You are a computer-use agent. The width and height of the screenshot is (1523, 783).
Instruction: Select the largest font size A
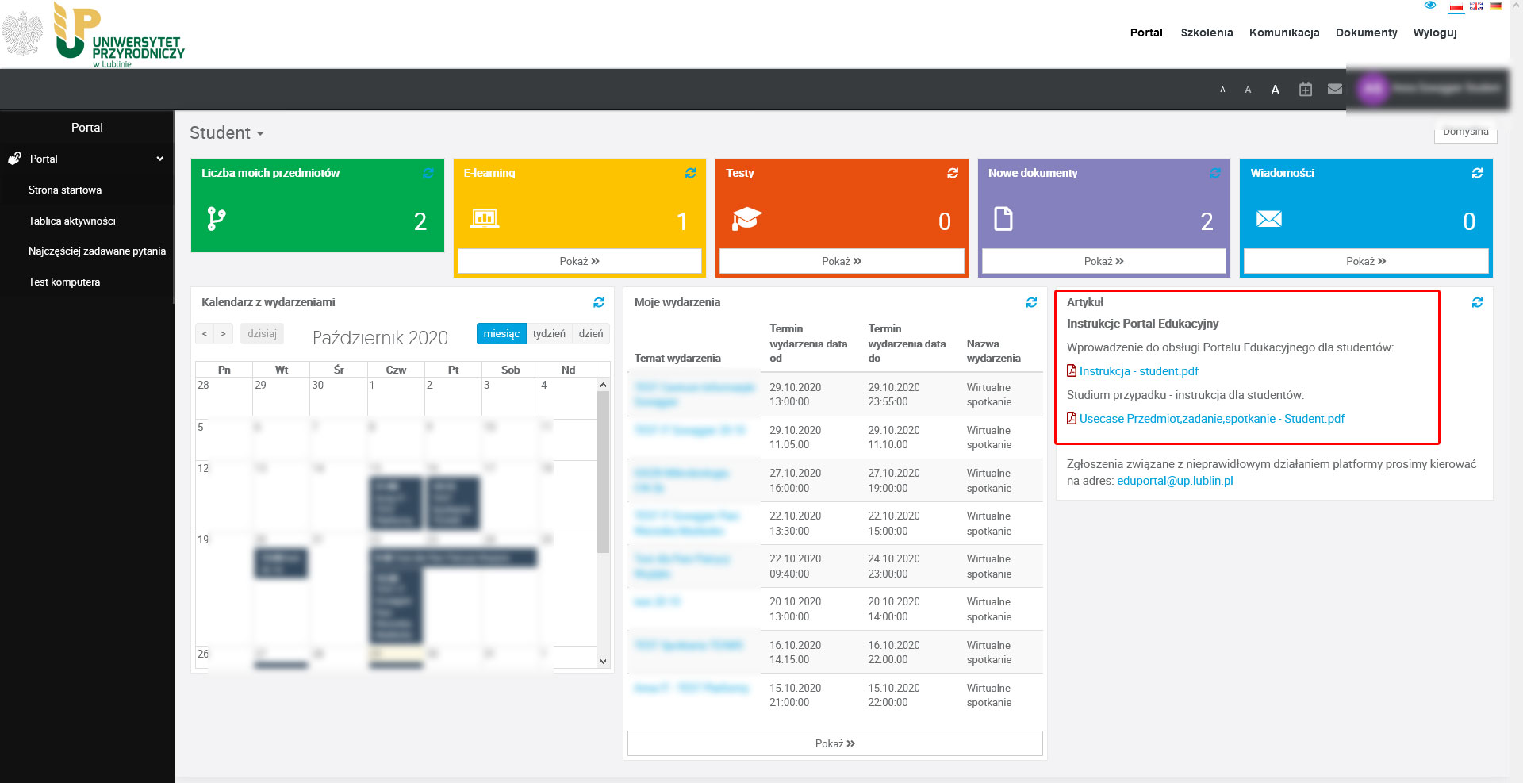click(1275, 90)
